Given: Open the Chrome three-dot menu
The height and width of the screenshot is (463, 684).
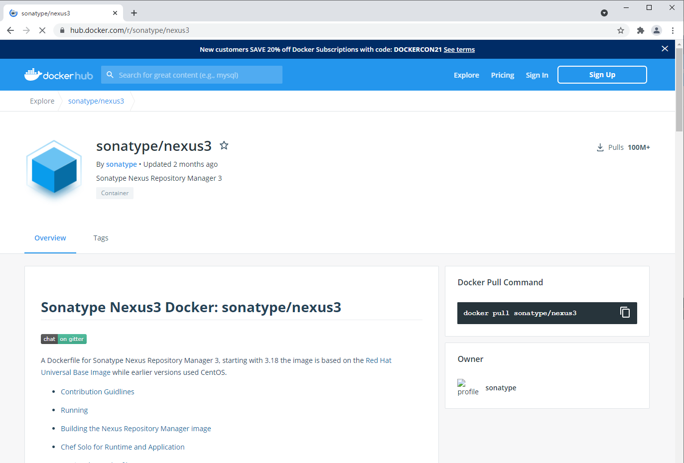Looking at the screenshot, I should pos(673,30).
